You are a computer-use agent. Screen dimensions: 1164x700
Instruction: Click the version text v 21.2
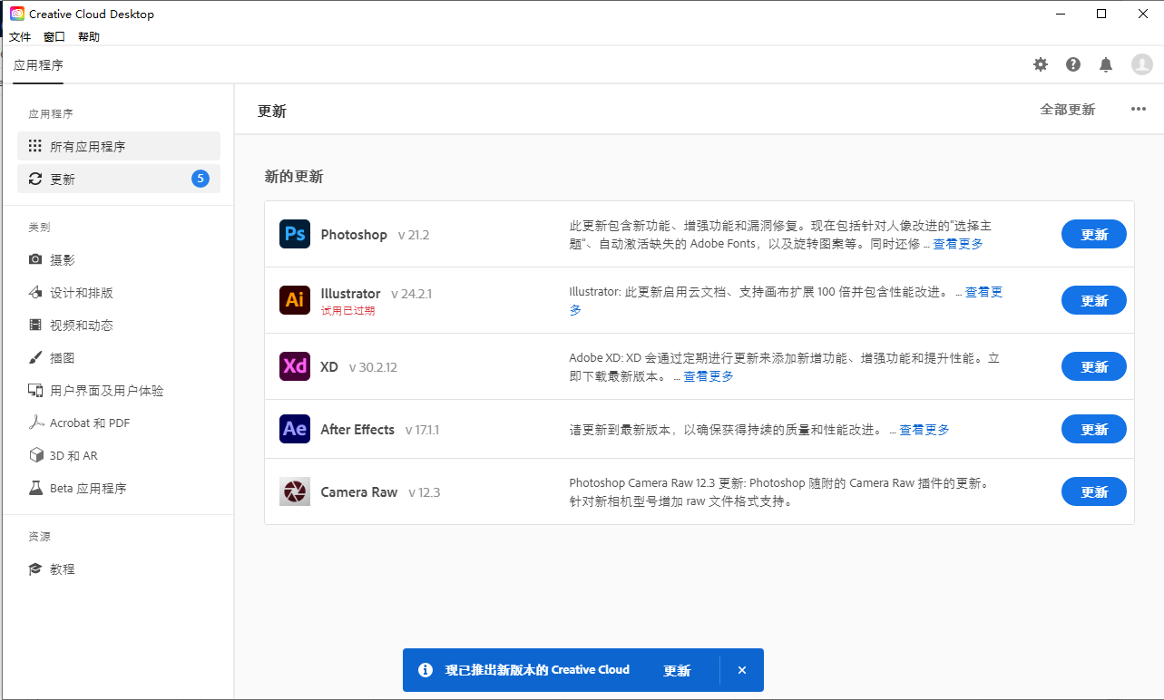pos(414,235)
